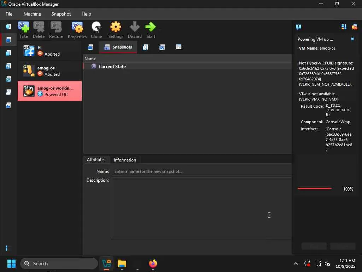
Task: Click the VirtualBox taskbar icon
Action: click(106, 263)
